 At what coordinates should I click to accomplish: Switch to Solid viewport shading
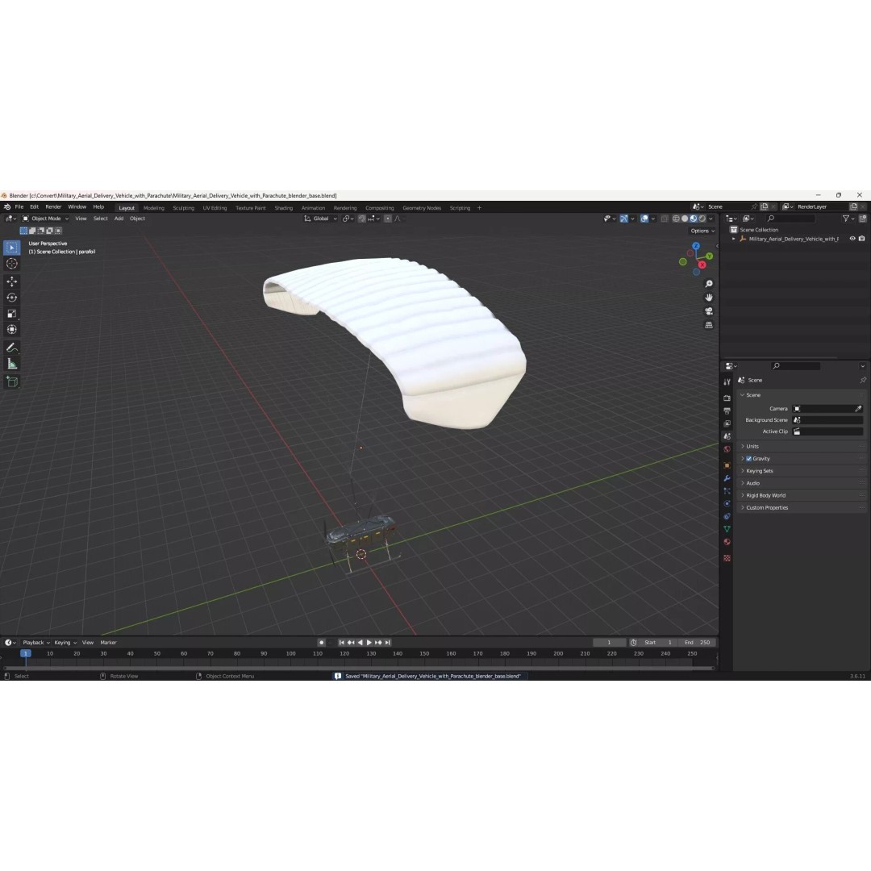(685, 219)
